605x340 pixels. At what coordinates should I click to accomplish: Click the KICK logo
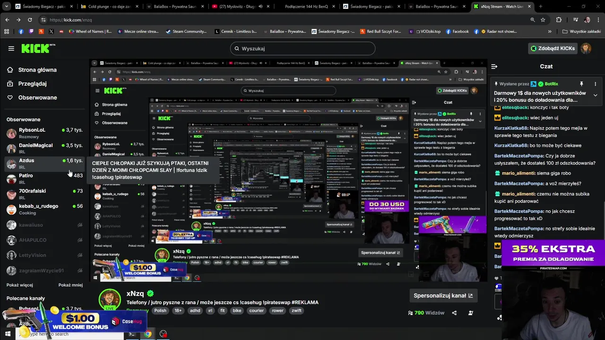[x=38, y=48]
